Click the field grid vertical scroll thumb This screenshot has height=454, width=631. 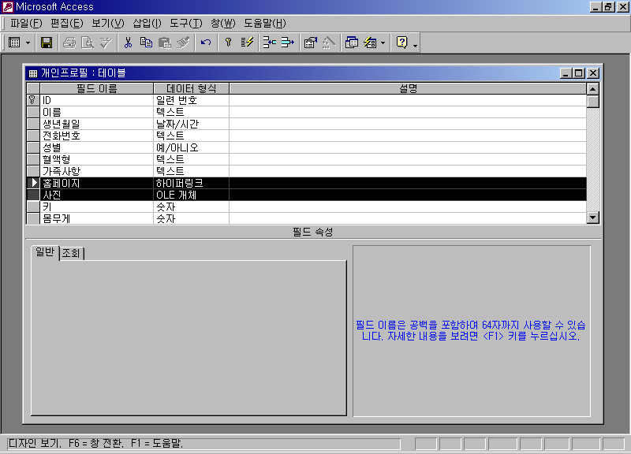593,101
